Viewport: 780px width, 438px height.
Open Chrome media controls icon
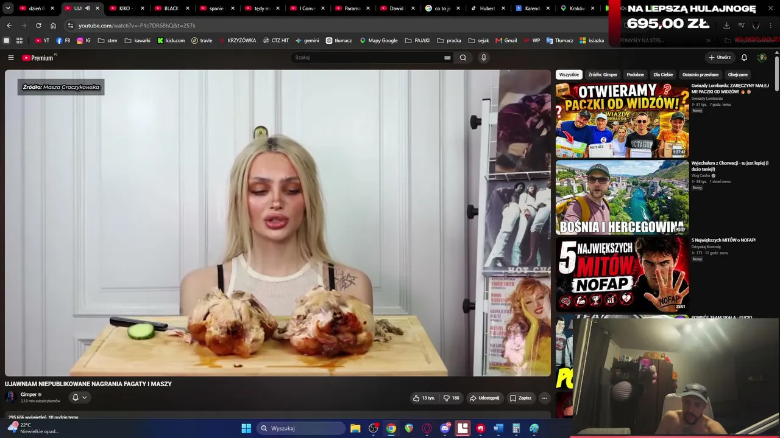[x=742, y=26]
